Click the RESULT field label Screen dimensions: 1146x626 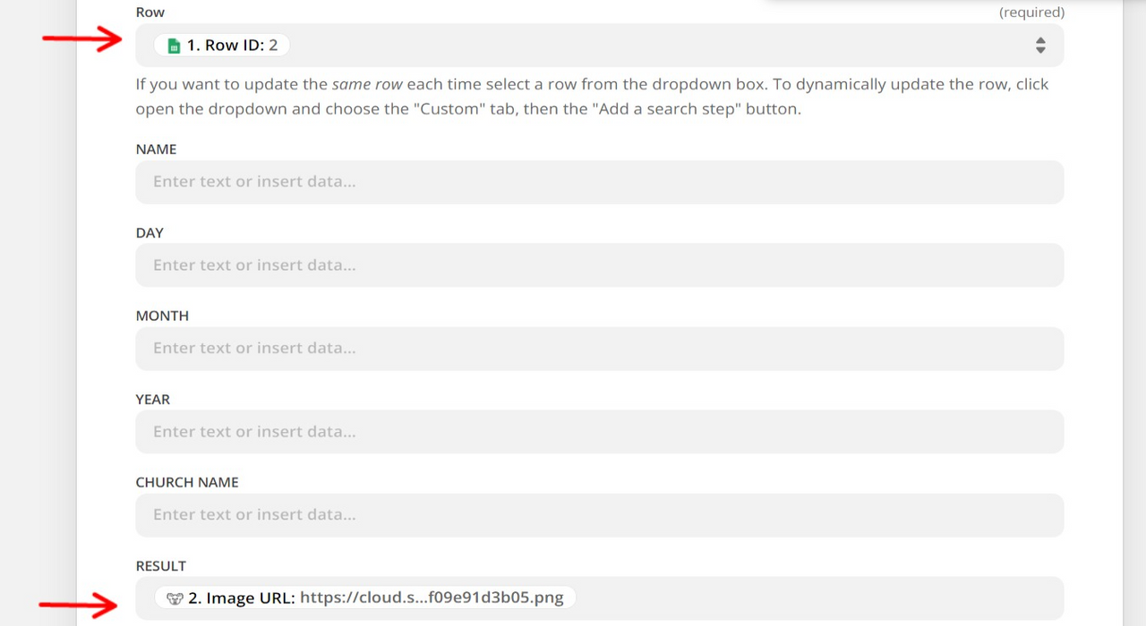[160, 566]
